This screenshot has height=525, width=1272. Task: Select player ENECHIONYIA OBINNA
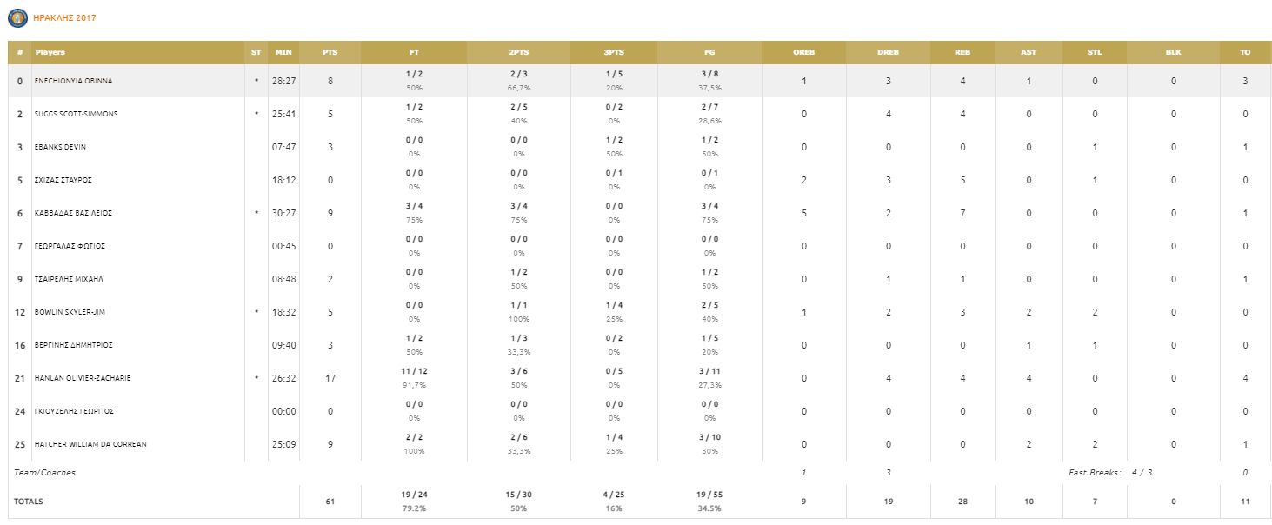coord(74,81)
